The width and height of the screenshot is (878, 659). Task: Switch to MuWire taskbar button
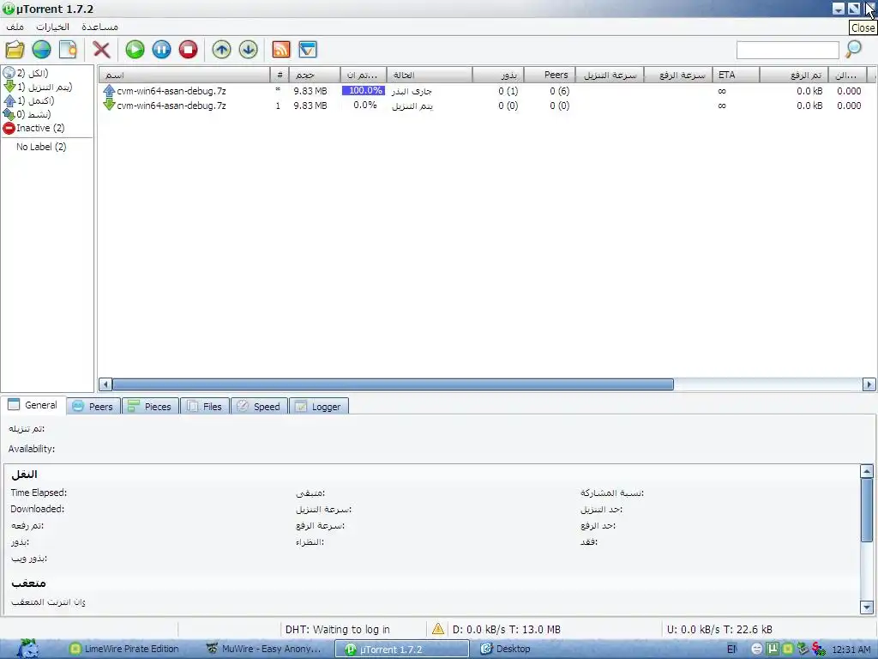[263, 649]
